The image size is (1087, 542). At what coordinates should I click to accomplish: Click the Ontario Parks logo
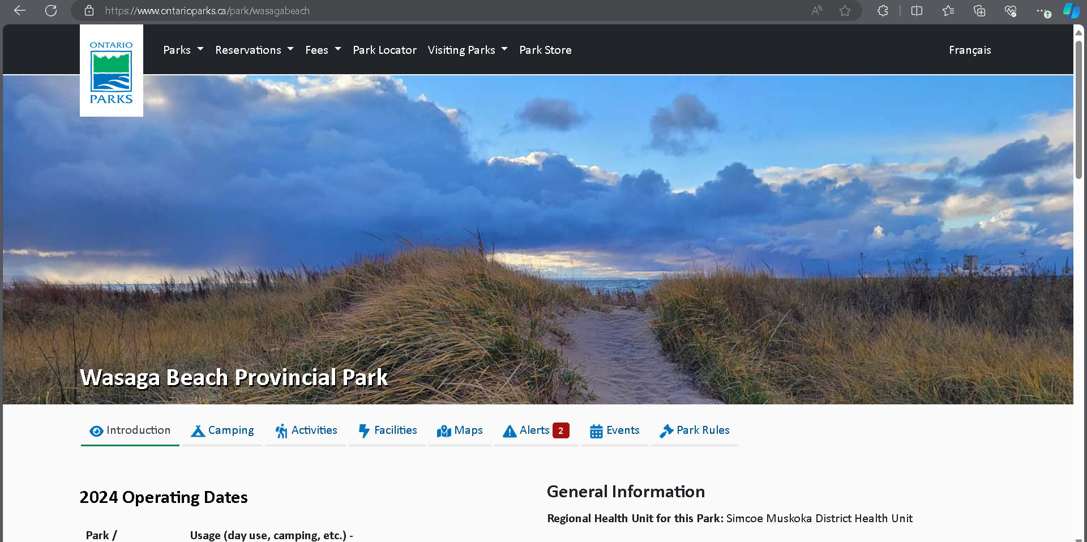click(111, 71)
